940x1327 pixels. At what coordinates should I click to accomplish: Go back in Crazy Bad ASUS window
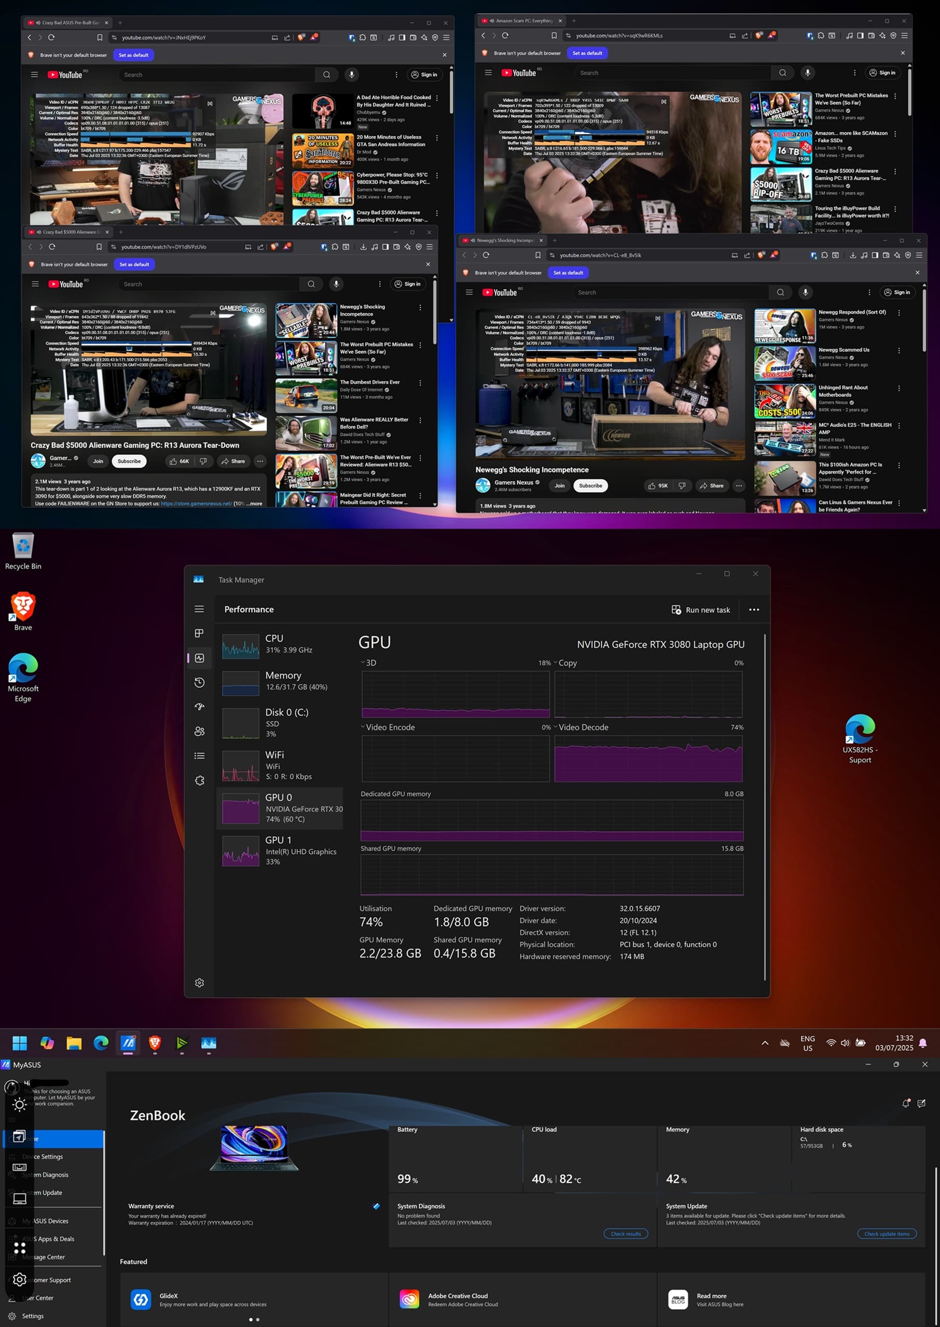coord(30,38)
